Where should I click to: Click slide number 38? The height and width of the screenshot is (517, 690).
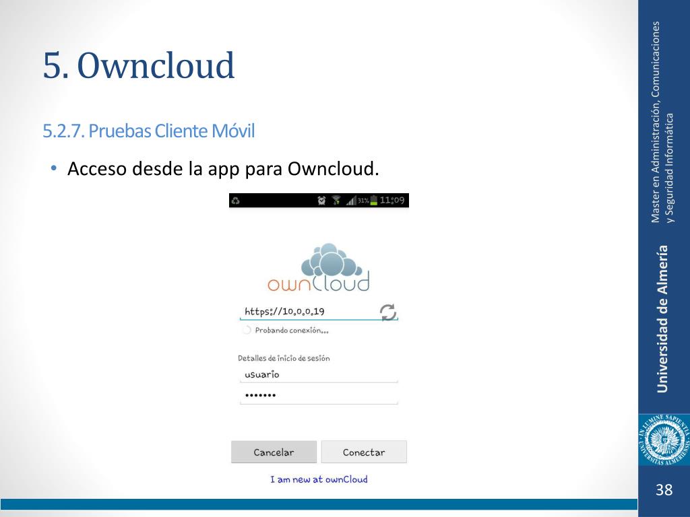pyautogui.click(x=664, y=490)
